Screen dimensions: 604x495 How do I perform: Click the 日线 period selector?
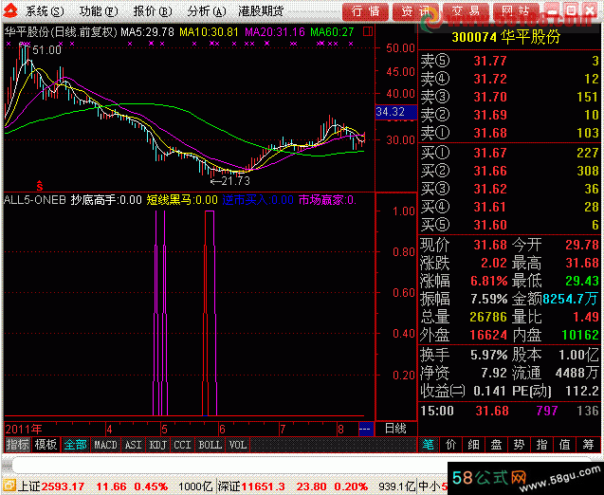pos(395,429)
